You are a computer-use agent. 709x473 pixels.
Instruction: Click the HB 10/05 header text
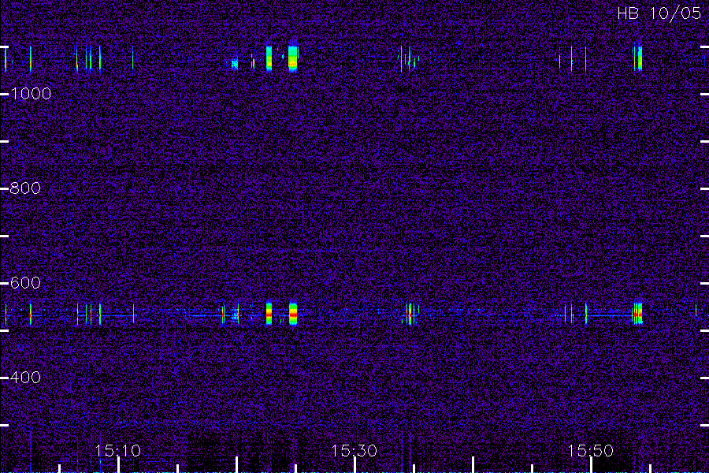pyautogui.click(x=659, y=13)
